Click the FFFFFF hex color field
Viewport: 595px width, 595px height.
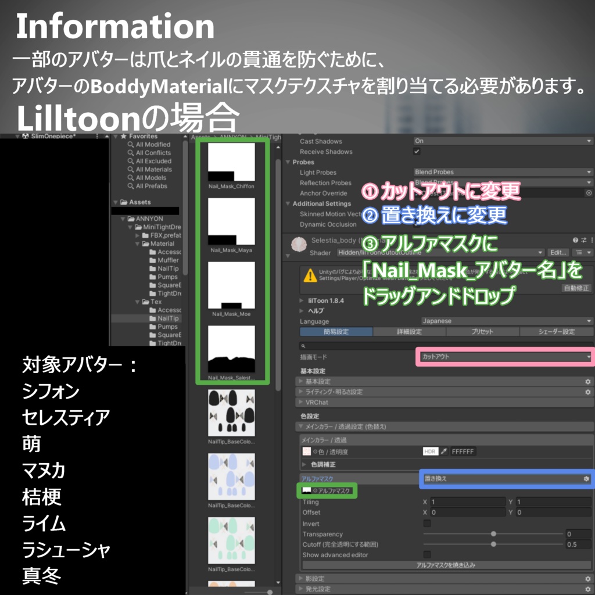click(463, 451)
